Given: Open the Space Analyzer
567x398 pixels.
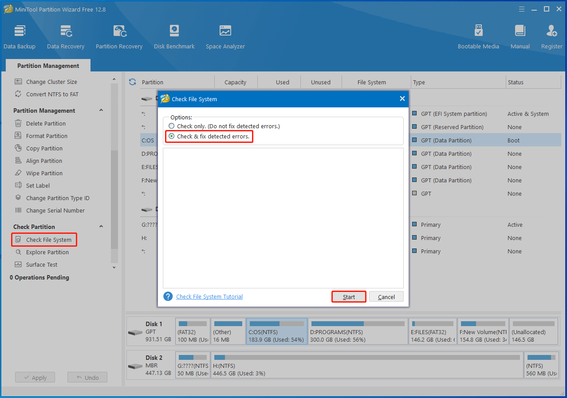Looking at the screenshot, I should [225, 37].
